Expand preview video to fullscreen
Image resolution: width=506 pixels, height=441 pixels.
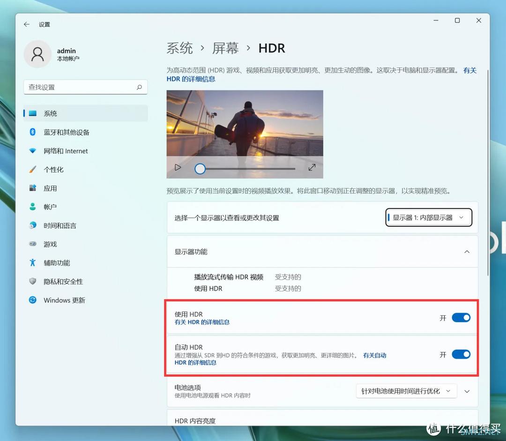pyautogui.click(x=312, y=167)
